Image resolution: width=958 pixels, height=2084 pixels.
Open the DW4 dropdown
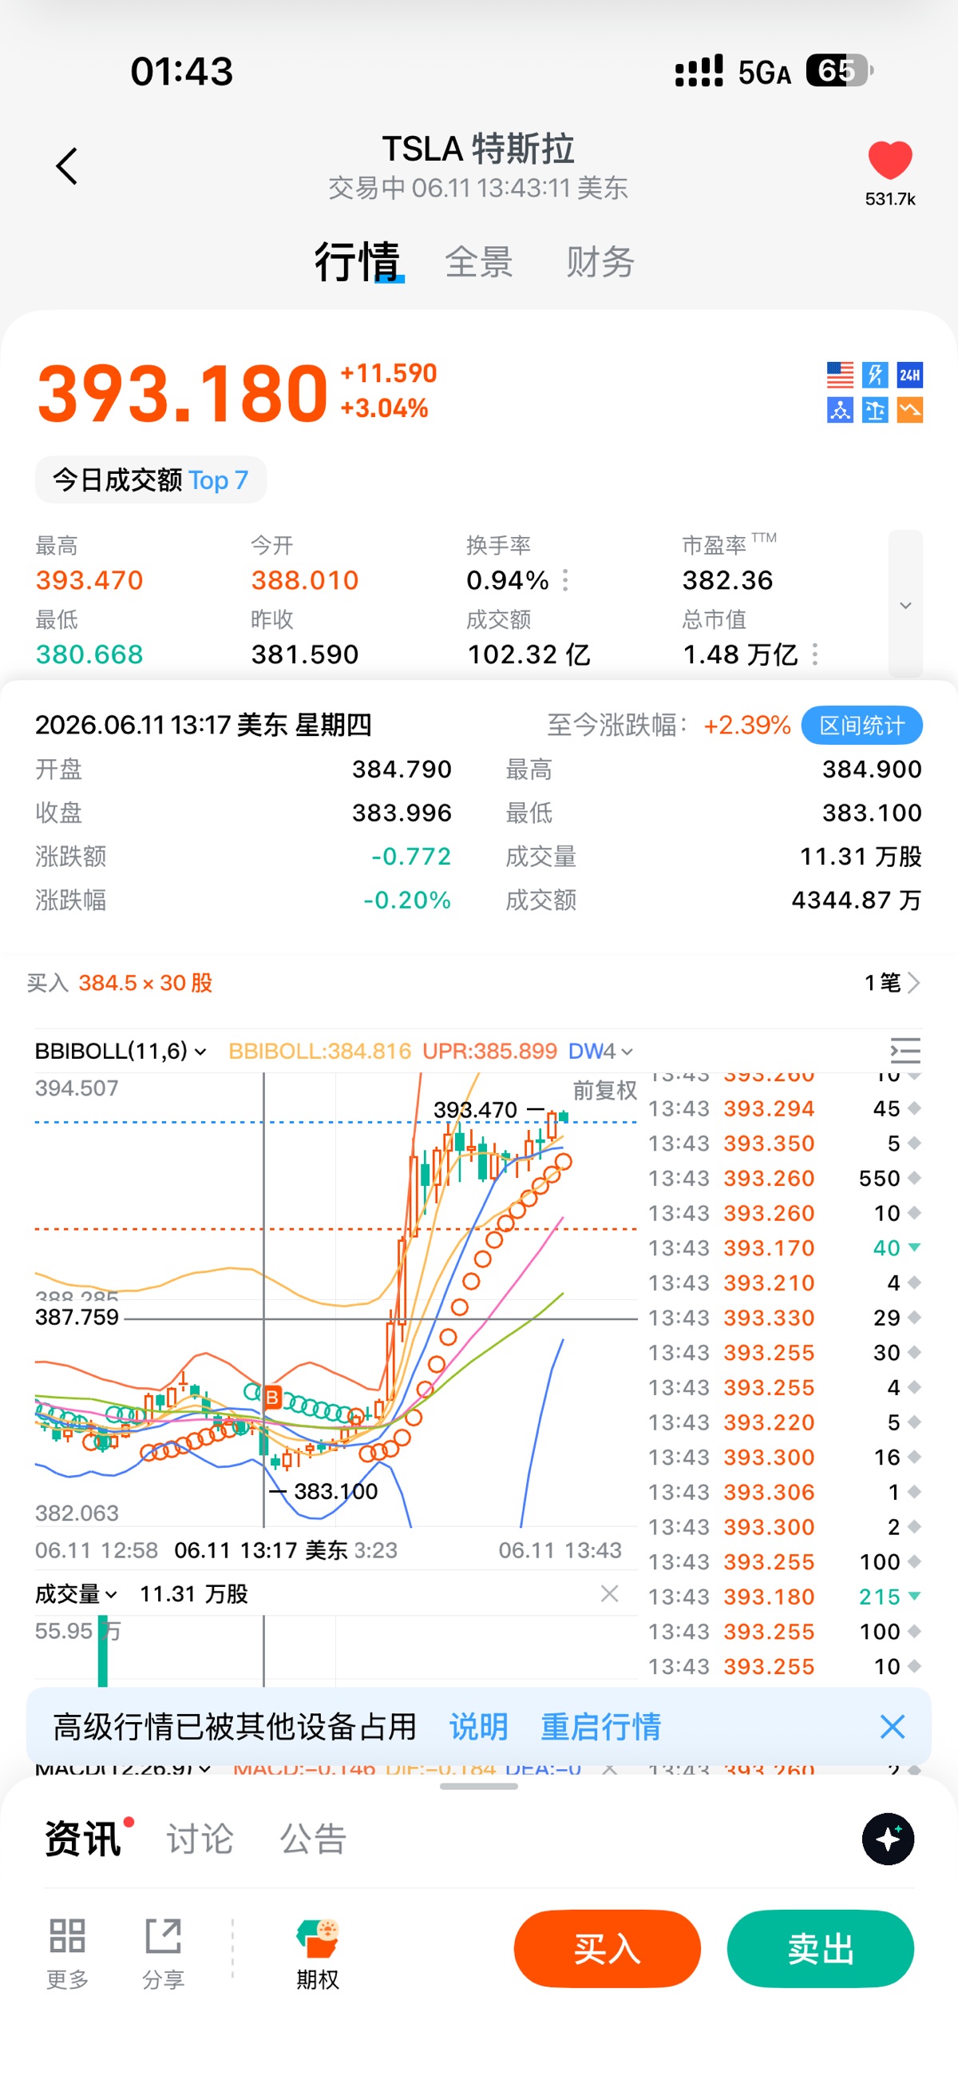click(x=600, y=1051)
